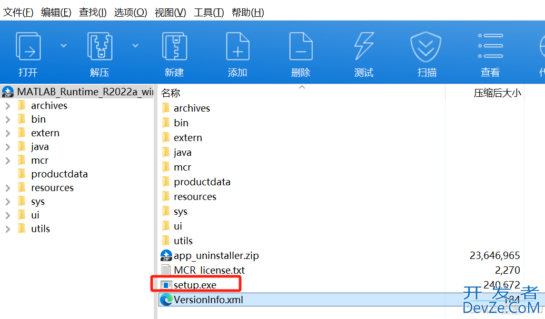Screen dimensions: 545x319
Task: Click the zip icon of app_uninstaller.zip
Action: (166, 256)
